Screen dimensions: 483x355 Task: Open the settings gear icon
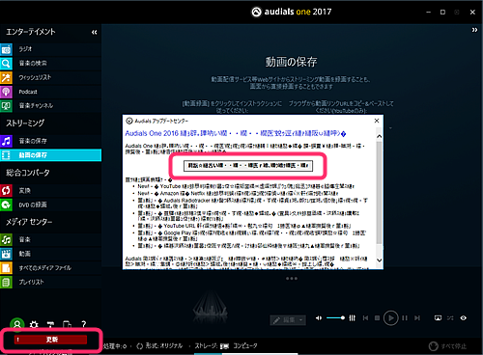pos(34,324)
